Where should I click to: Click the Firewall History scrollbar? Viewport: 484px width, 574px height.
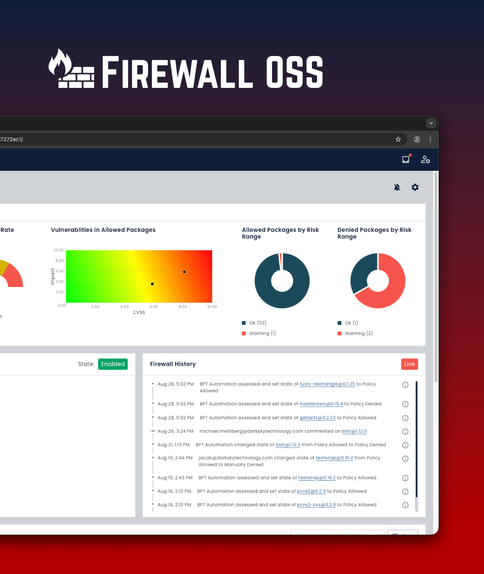click(417, 439)
